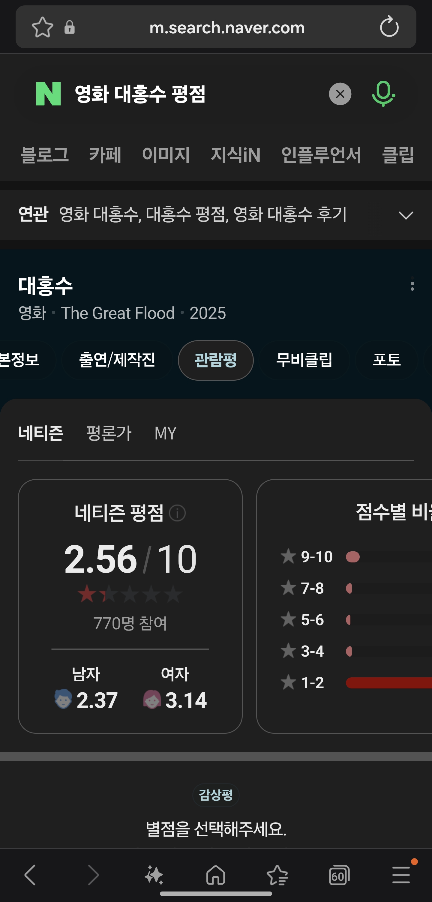Start voice search with the microphone icon
The image size is (432, 902).
(383, 94)
